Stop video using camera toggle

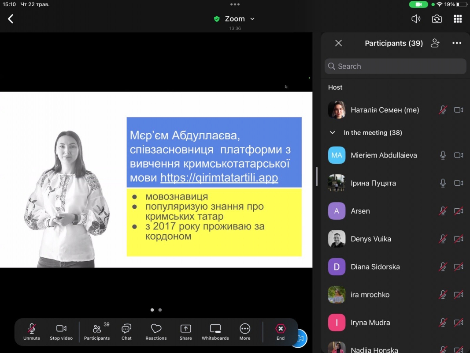pos(61,332)
